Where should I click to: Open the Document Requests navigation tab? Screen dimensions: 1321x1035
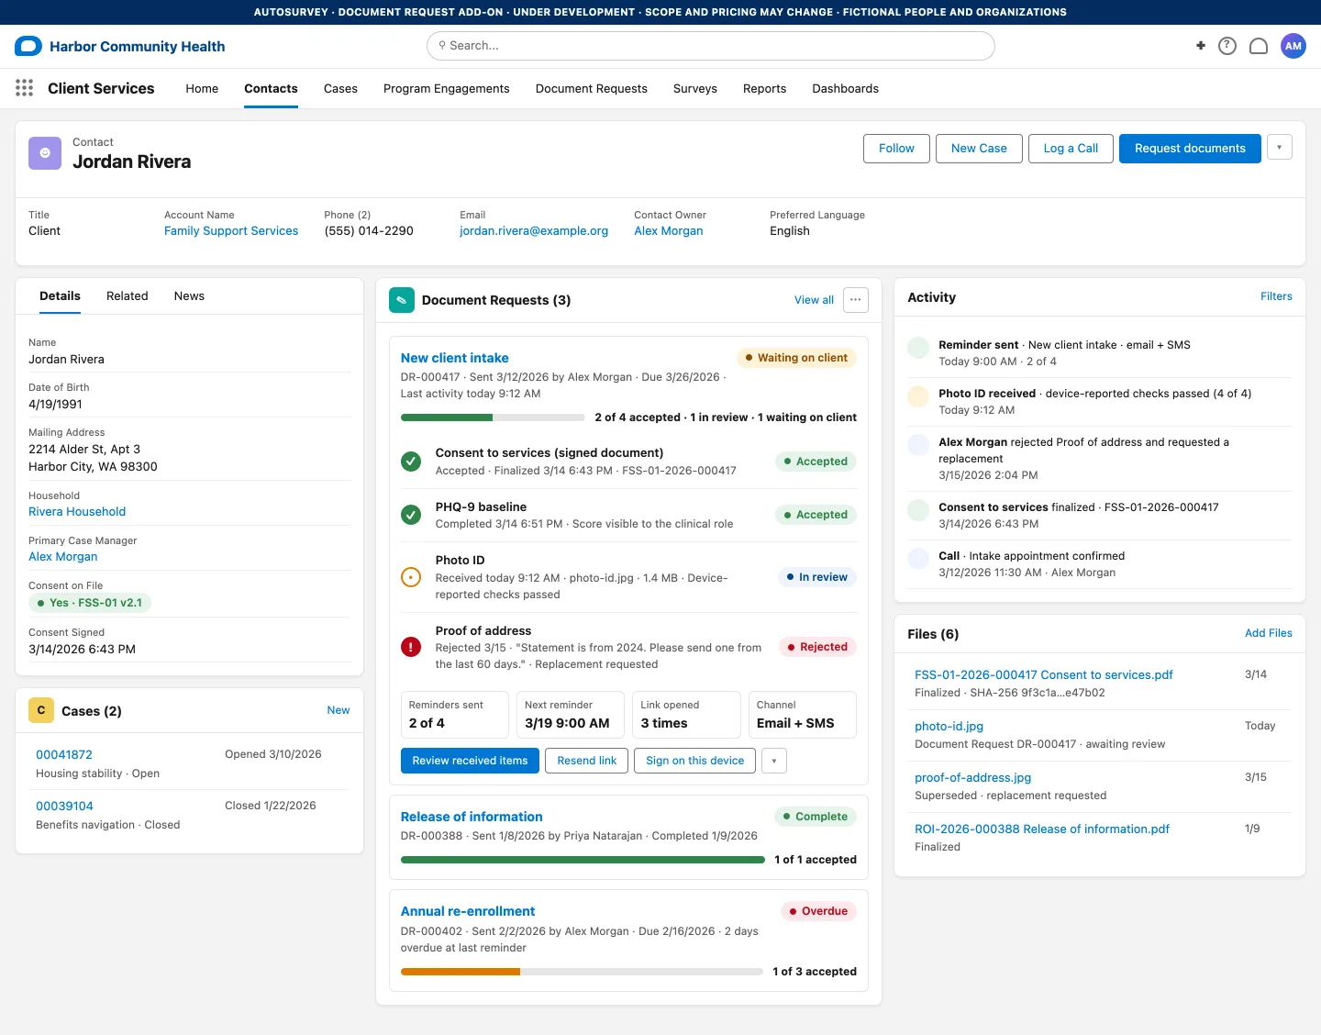592,89
